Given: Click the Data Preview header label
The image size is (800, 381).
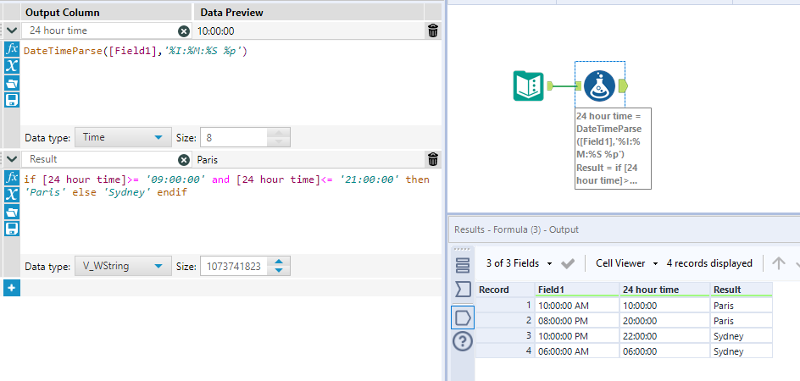Looking at the screenshot, I should point(231,12).
